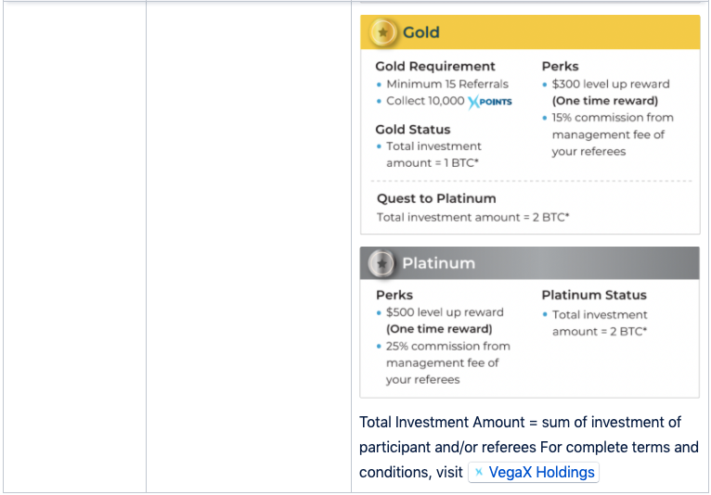Select the Gold Requirement heading
Screen dimensions: 711x495
[x=435, y=67]
